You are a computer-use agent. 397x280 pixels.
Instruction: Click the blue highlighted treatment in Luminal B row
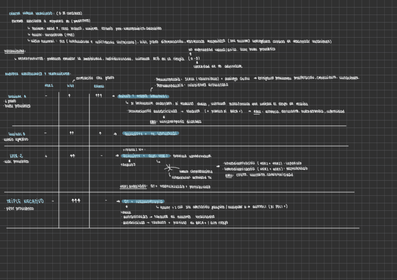[x=150, y=134]
